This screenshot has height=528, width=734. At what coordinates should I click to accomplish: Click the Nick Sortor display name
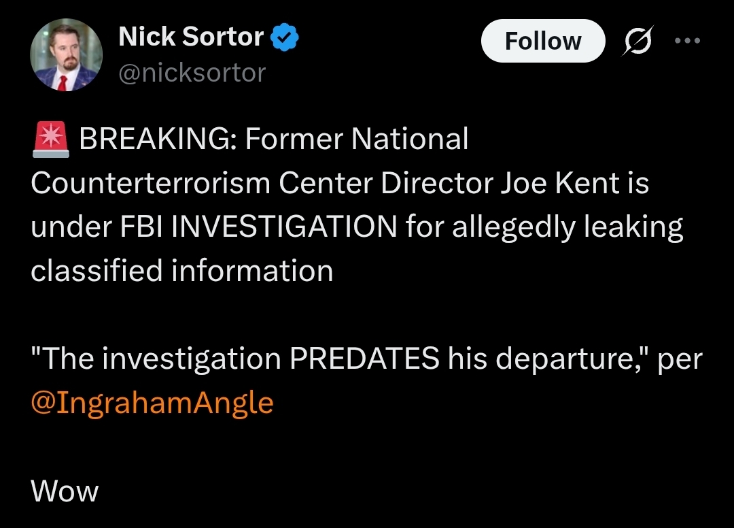pos(191,37)
